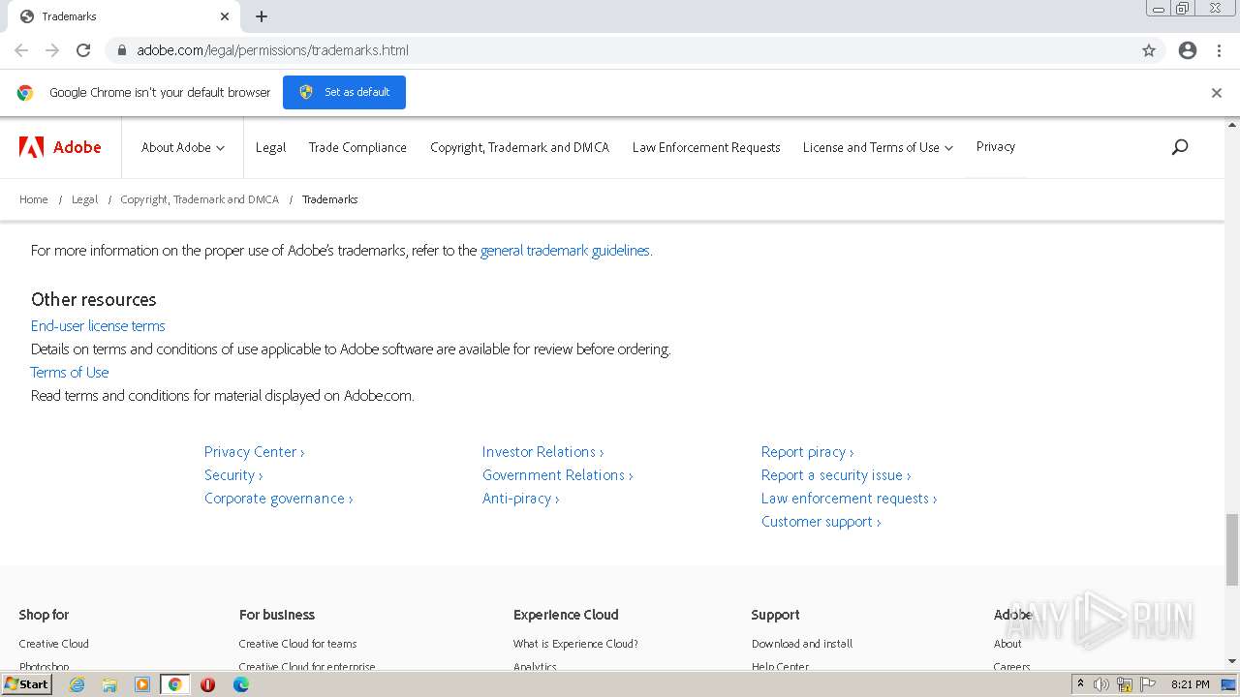Open Internet Explorer from the taskbar
This screenshot has height=697, width=1240.
77,684
